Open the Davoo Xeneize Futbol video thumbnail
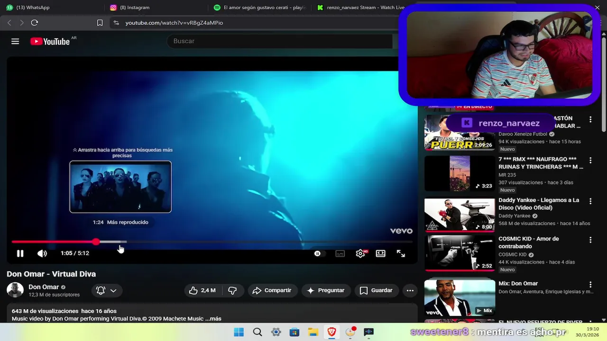Screen dimensions: 607x341 [459, 133]
